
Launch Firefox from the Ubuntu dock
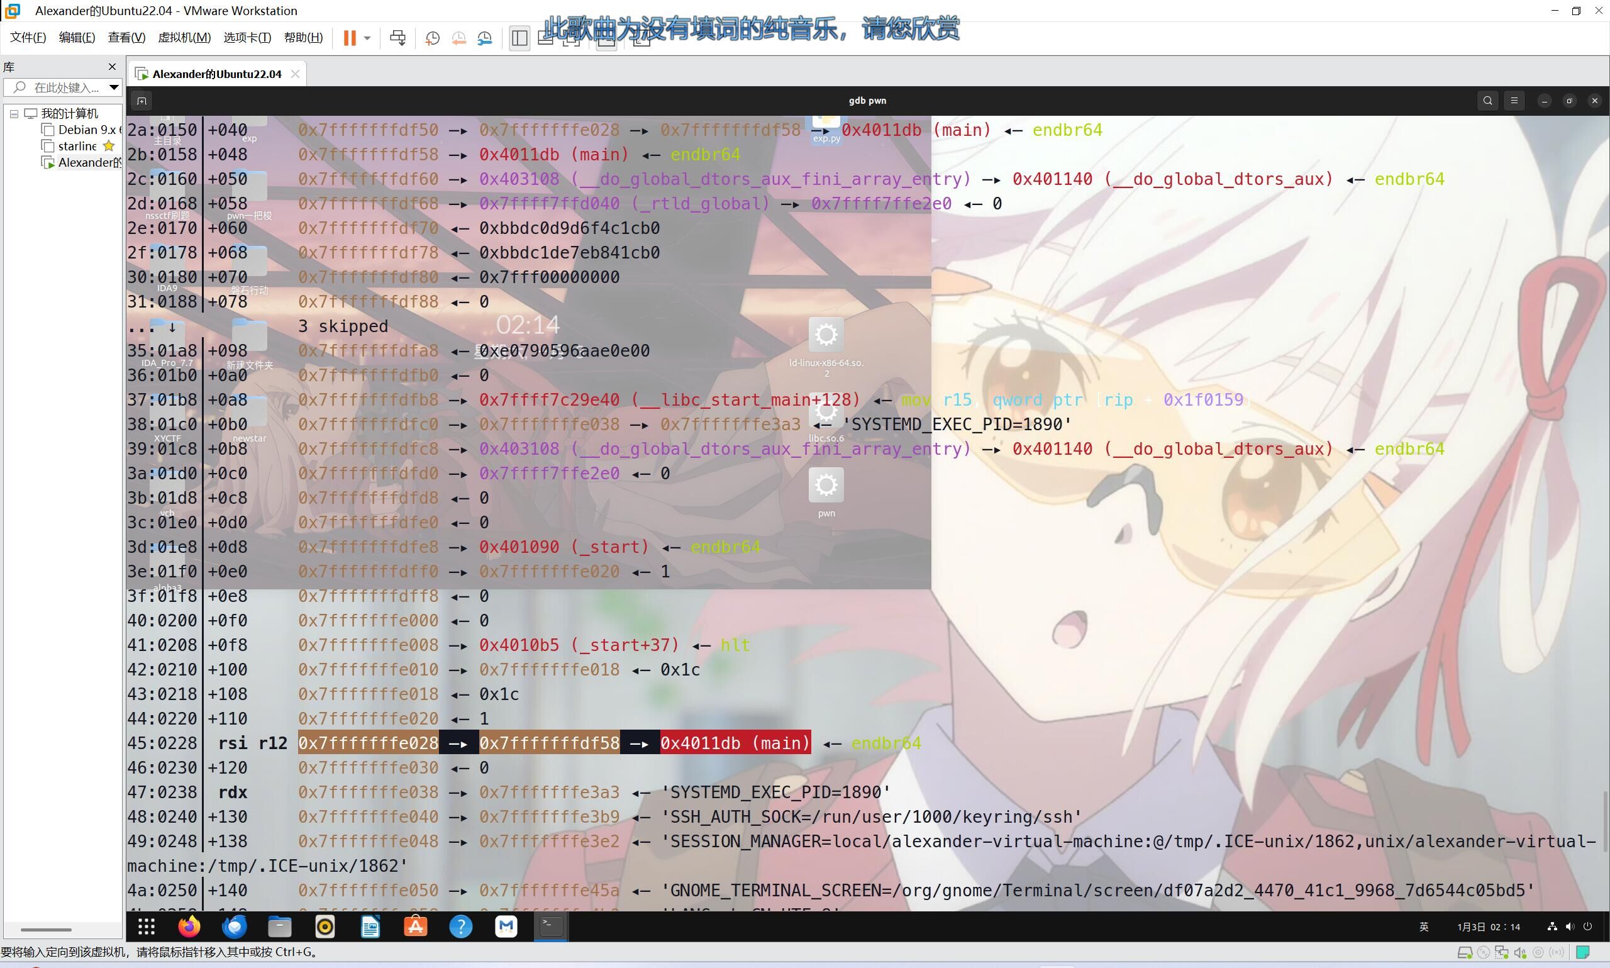189,926
